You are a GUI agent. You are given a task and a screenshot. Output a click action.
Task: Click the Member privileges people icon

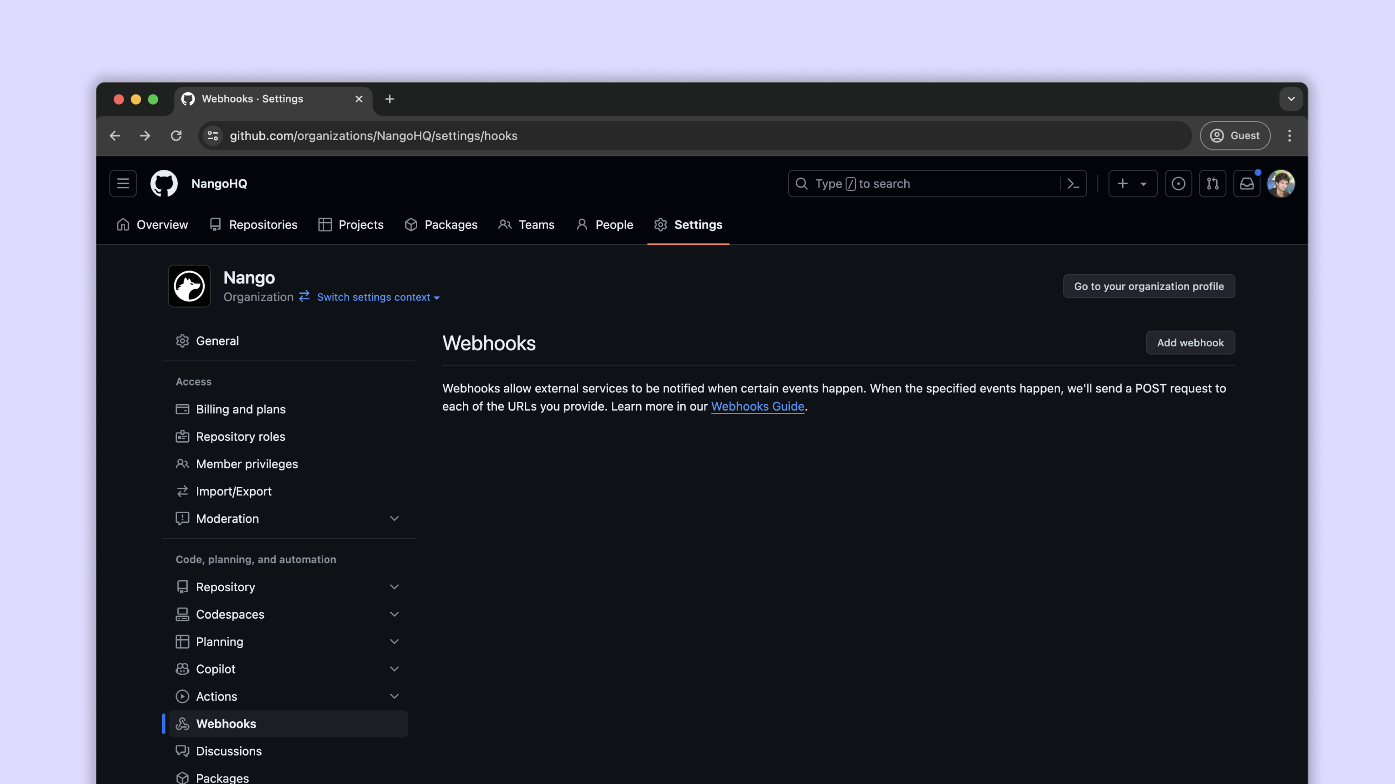click(183, 464)
